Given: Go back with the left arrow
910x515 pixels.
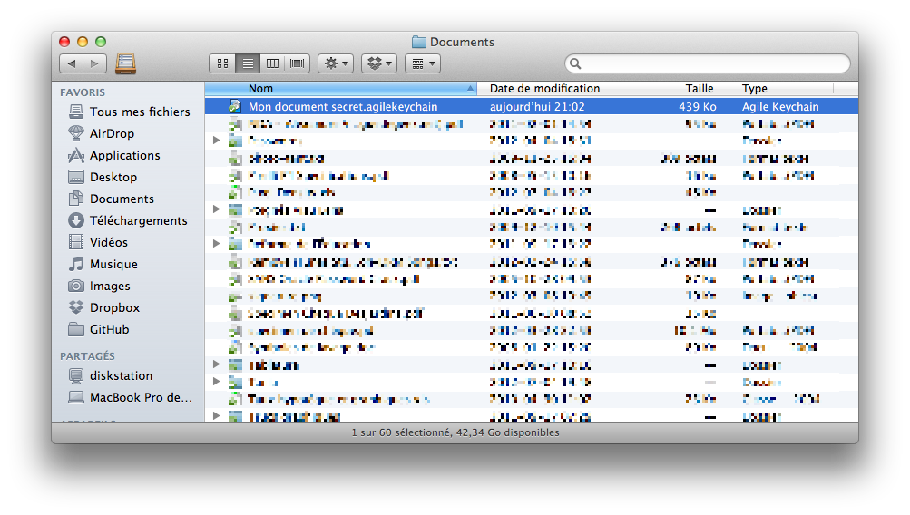Looking at the screenshot, I should pos(72,63).
